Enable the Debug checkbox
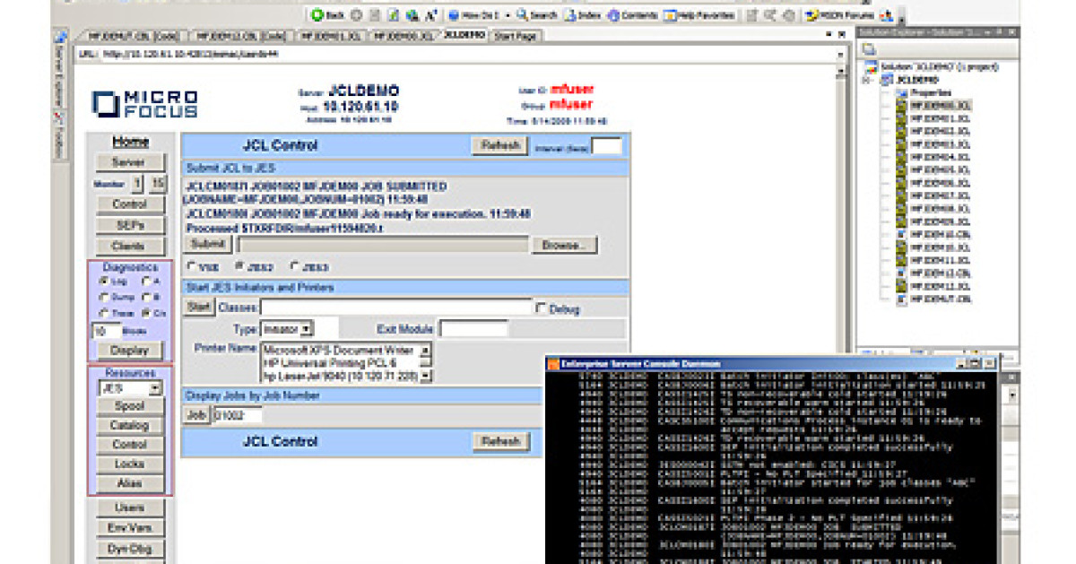This screenshot has height=564, width=1076. 541,308
